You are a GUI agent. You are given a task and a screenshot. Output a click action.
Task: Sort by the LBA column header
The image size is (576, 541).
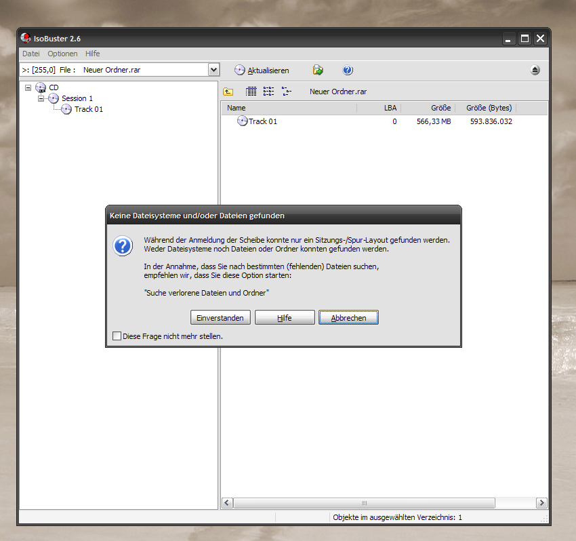(x=379, y=108)
